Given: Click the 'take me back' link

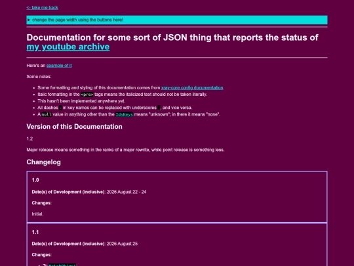Looking at the screenshot, I should pos(42,8).
